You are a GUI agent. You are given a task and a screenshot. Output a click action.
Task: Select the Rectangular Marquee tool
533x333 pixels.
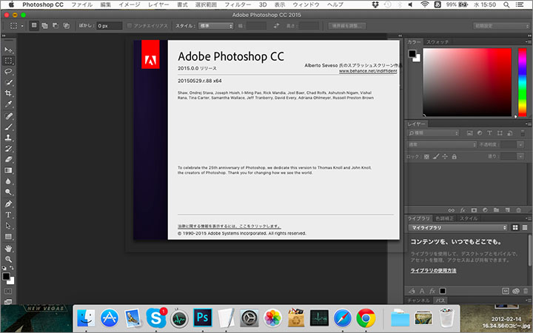(8, 61)
